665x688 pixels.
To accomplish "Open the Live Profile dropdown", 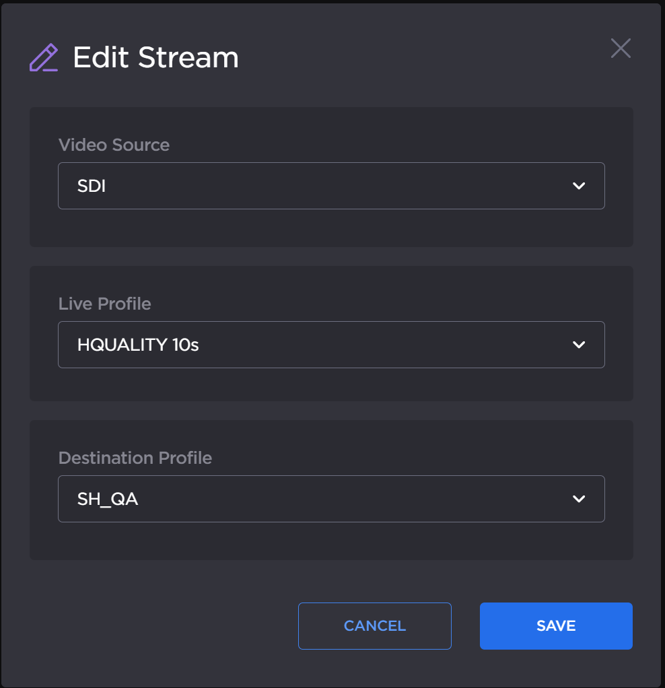I will pos(330,345).
